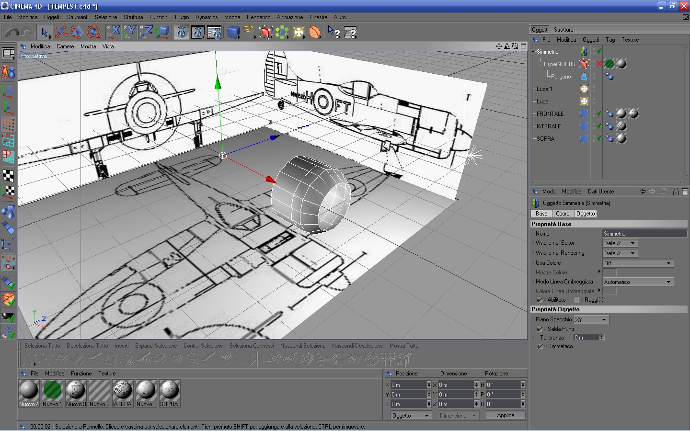Click the viewport pan cross-arrows icon

point(499,46)
